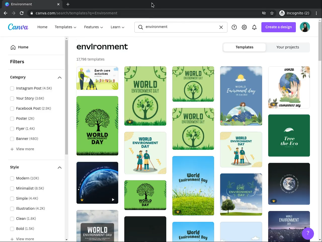The height and width of the screenshot is (242, 322).
Task: Expand the Templates dropdown menu
Action: coord(65,27)
